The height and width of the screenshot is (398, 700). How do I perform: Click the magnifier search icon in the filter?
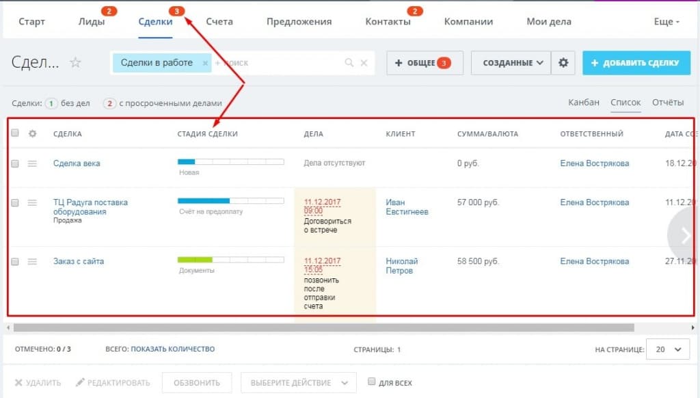349,63
